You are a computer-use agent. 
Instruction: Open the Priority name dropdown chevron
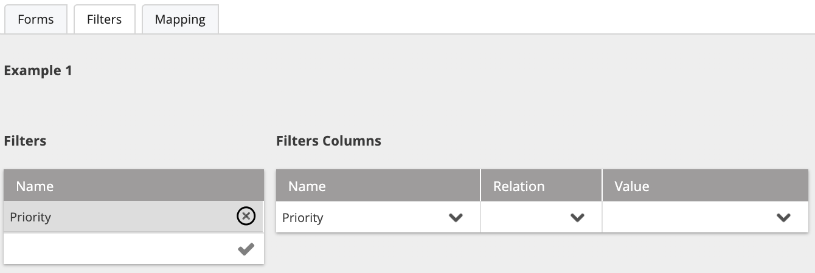(456, 217)
